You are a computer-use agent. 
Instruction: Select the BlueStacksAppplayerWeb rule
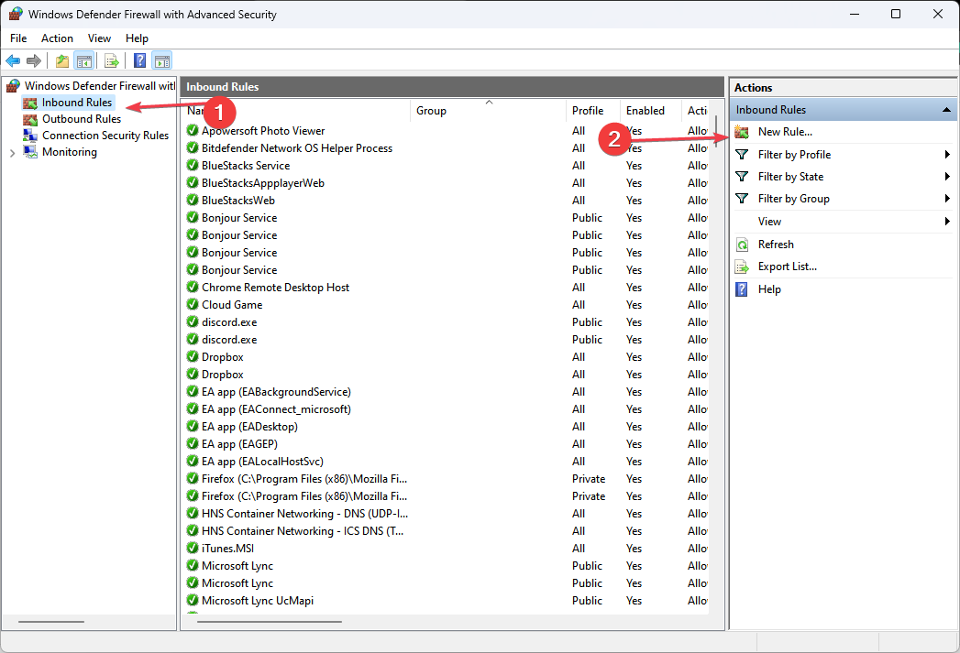pos(263,183)
